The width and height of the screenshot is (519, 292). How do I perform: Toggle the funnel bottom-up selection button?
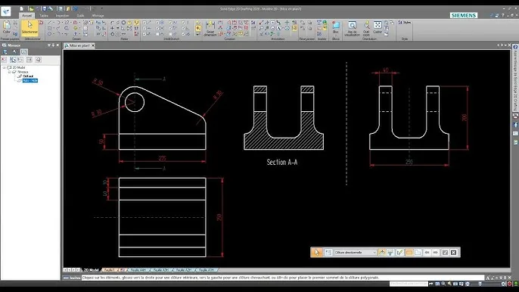pyautogui.click(x=390, y=252)
